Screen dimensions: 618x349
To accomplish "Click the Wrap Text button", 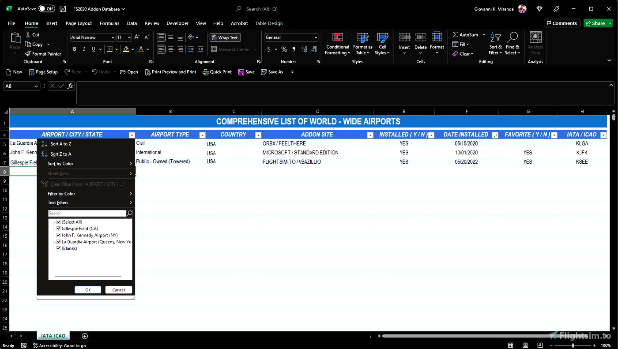I will click(x=225, y=38).
